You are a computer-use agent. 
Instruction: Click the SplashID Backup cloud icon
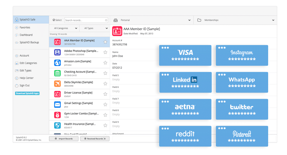pyautogui.click(x=17, y=43)
